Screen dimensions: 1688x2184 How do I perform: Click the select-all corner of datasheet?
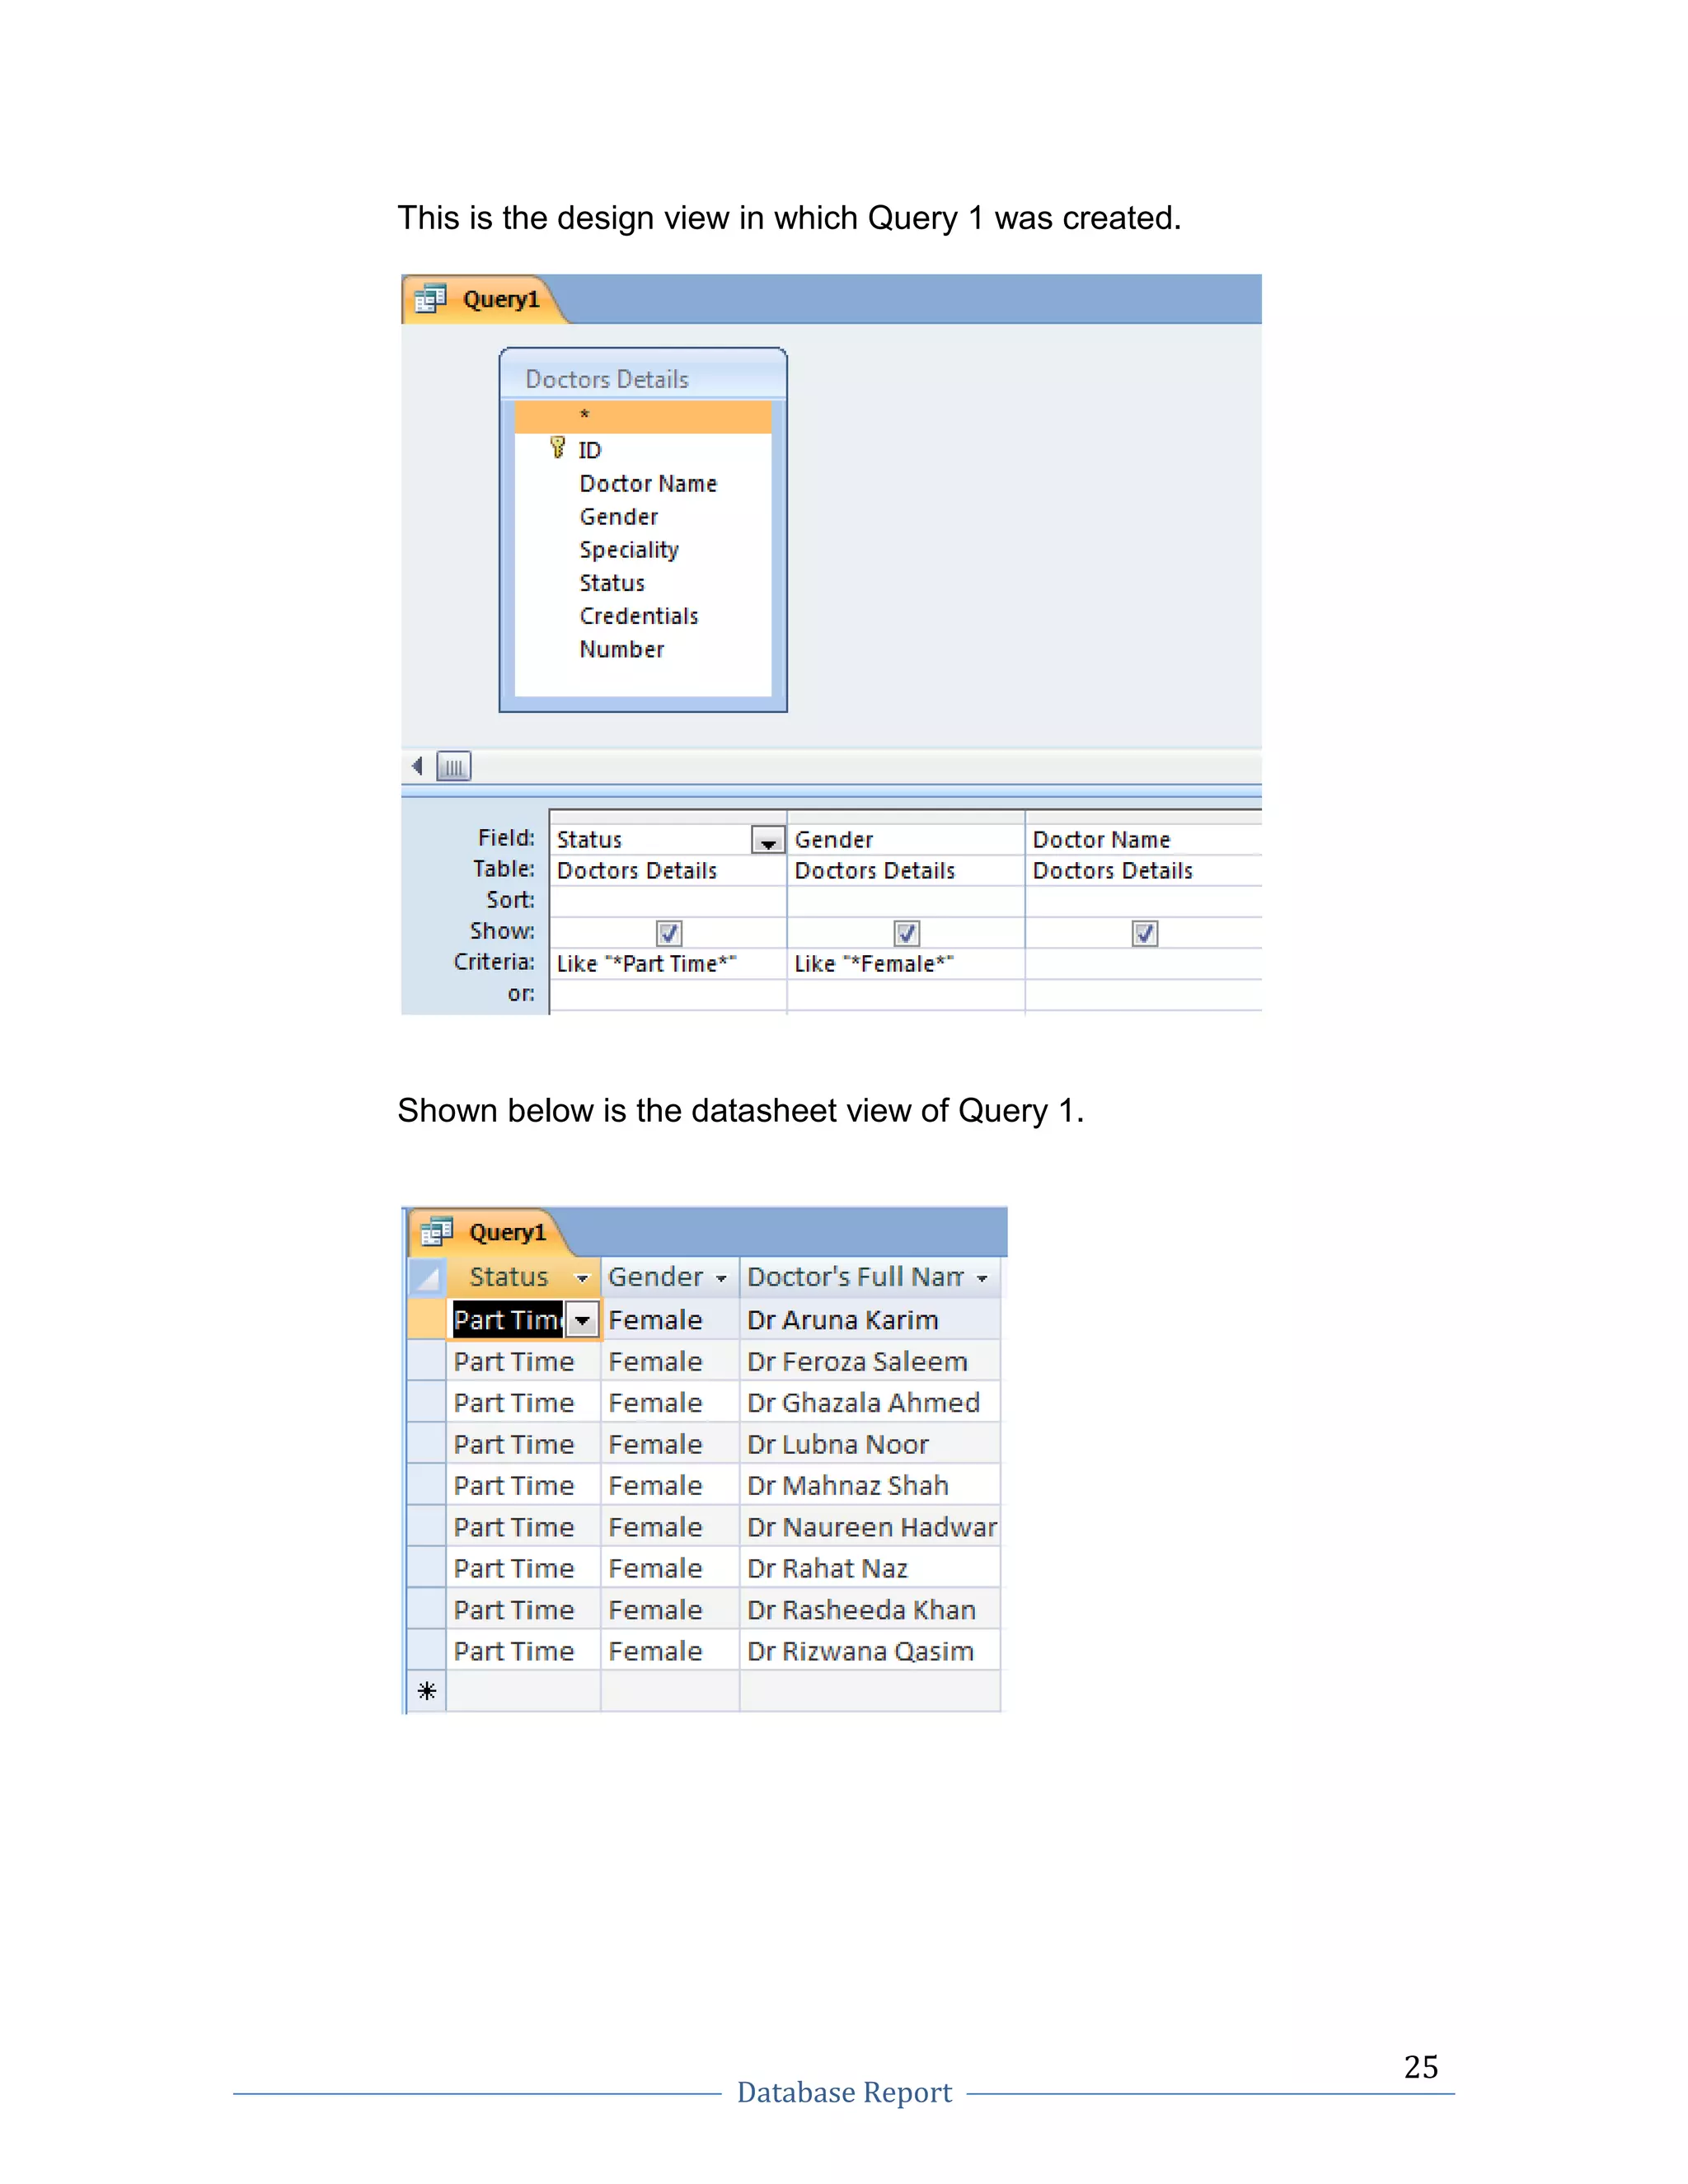coord(428,1277)
